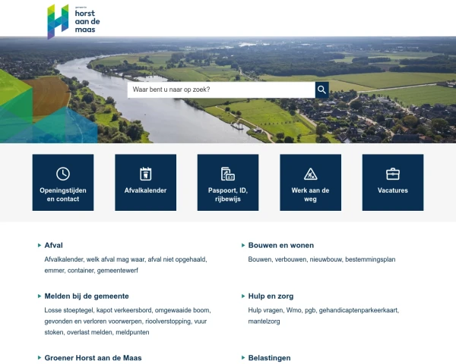The height and width of the screenshot is (364, 456).
Task: Click the roadwork triangle icon on the Werk aan de weg tile
Action: tap(310, 174)
